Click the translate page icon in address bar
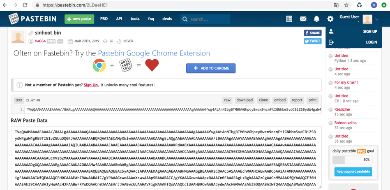 336,5
